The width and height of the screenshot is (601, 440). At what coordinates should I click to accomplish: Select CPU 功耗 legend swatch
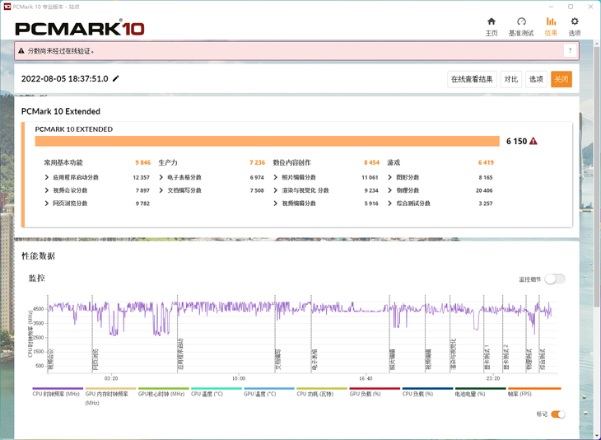[x=322, y=389]
